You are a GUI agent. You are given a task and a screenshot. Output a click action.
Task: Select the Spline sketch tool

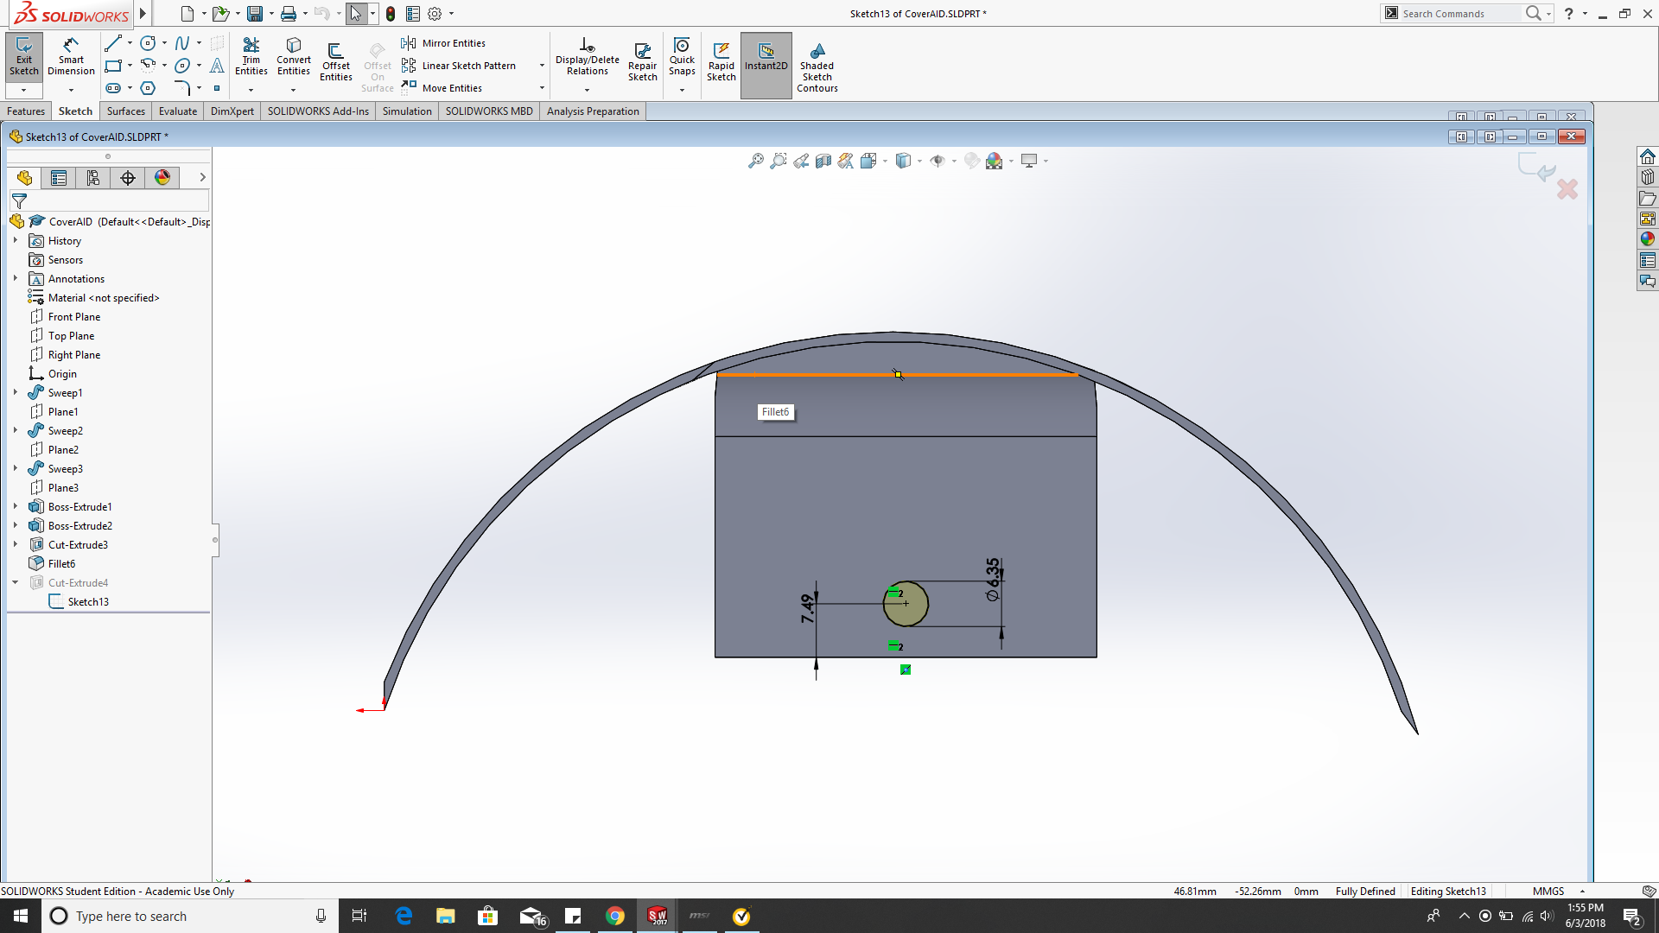(182, 43)
